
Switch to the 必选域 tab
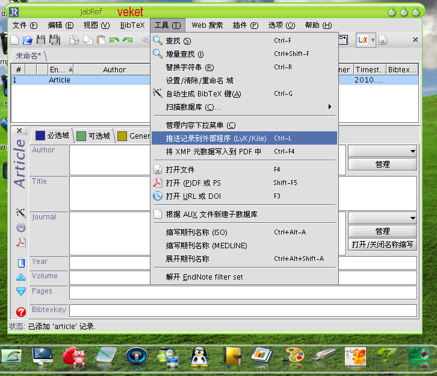(52, 136)
